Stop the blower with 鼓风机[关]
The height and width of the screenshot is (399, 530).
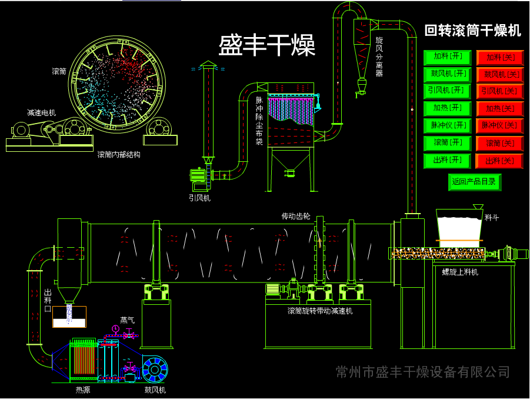(499, 75)
